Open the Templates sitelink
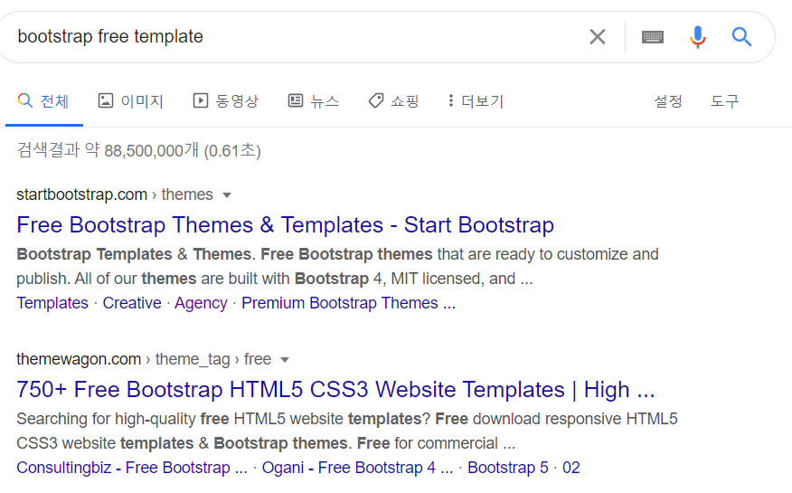Screen dimensions: 792x493 click(52, 303)
